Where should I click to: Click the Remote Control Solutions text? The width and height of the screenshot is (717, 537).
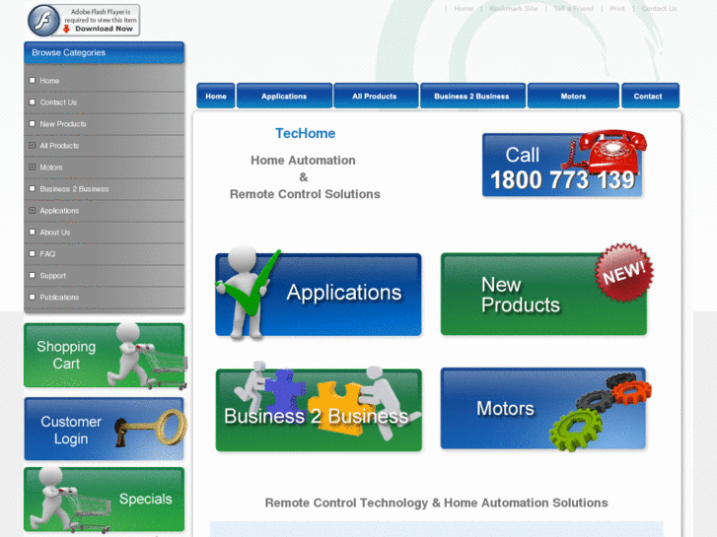coord(305,194)
